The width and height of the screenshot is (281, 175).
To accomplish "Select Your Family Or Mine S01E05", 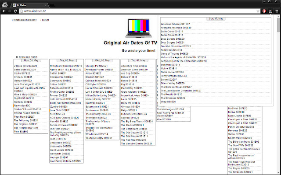I will pyautogui.click(x=65, y=161).
